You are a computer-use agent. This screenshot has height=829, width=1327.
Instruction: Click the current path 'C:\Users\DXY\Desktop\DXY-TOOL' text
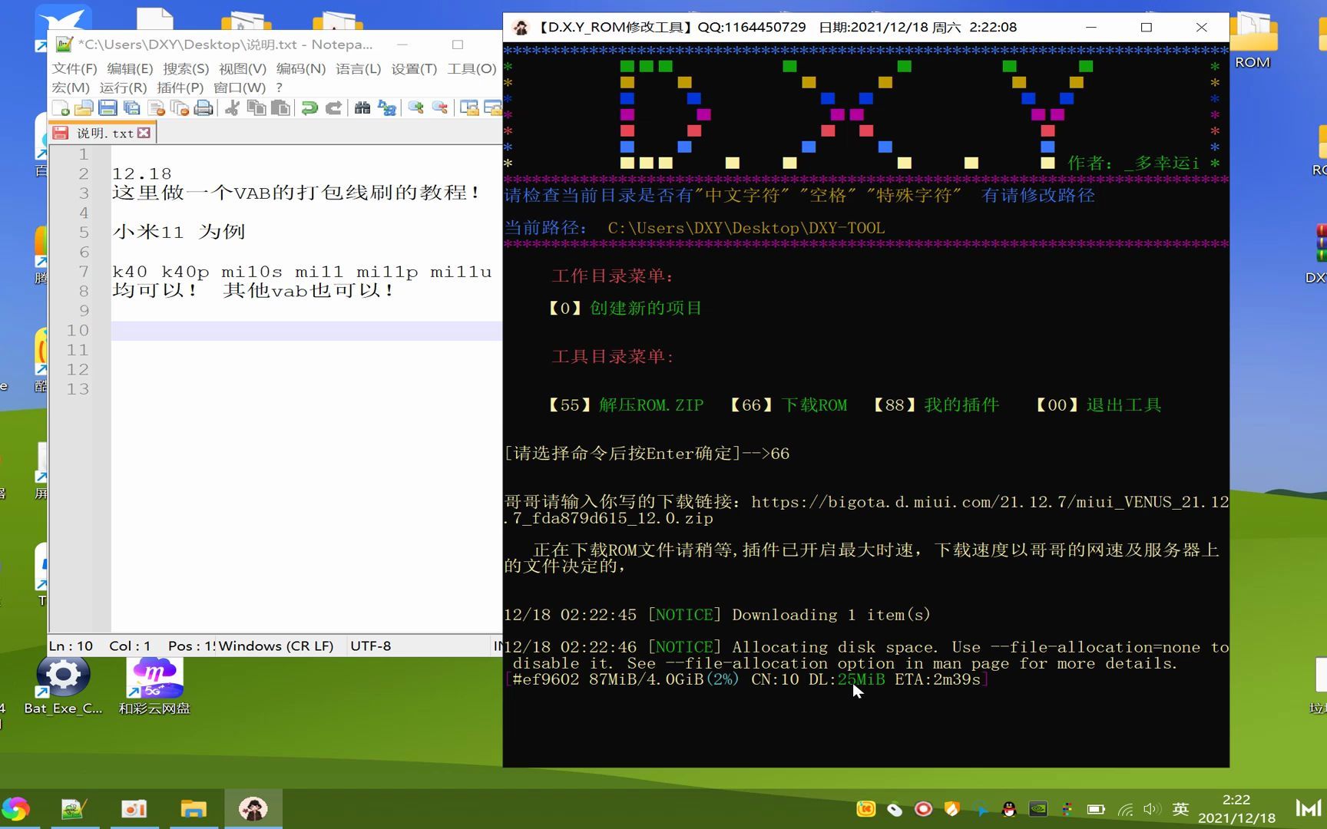(x=746, y=229)
